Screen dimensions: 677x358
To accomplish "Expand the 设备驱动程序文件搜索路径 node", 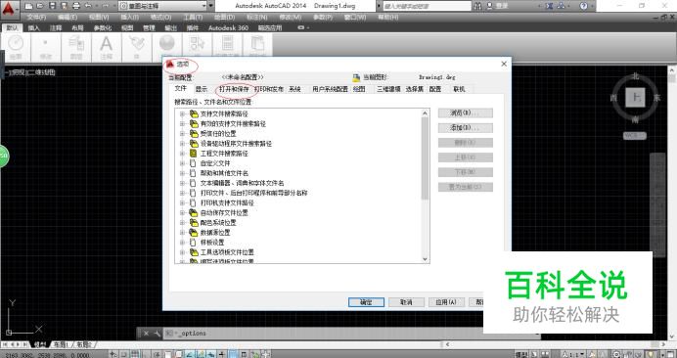I will point(182,144).
